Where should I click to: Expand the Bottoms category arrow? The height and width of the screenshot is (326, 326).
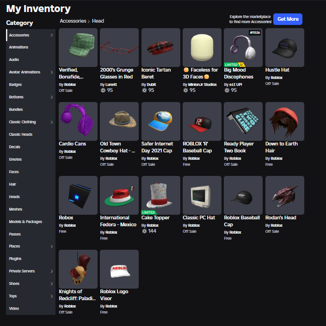tap(52, 97)
